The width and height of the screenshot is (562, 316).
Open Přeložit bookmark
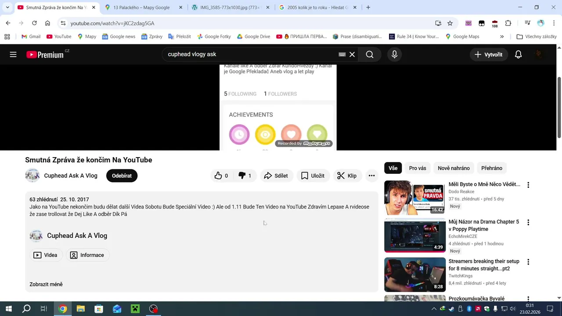tap(179, 36)
